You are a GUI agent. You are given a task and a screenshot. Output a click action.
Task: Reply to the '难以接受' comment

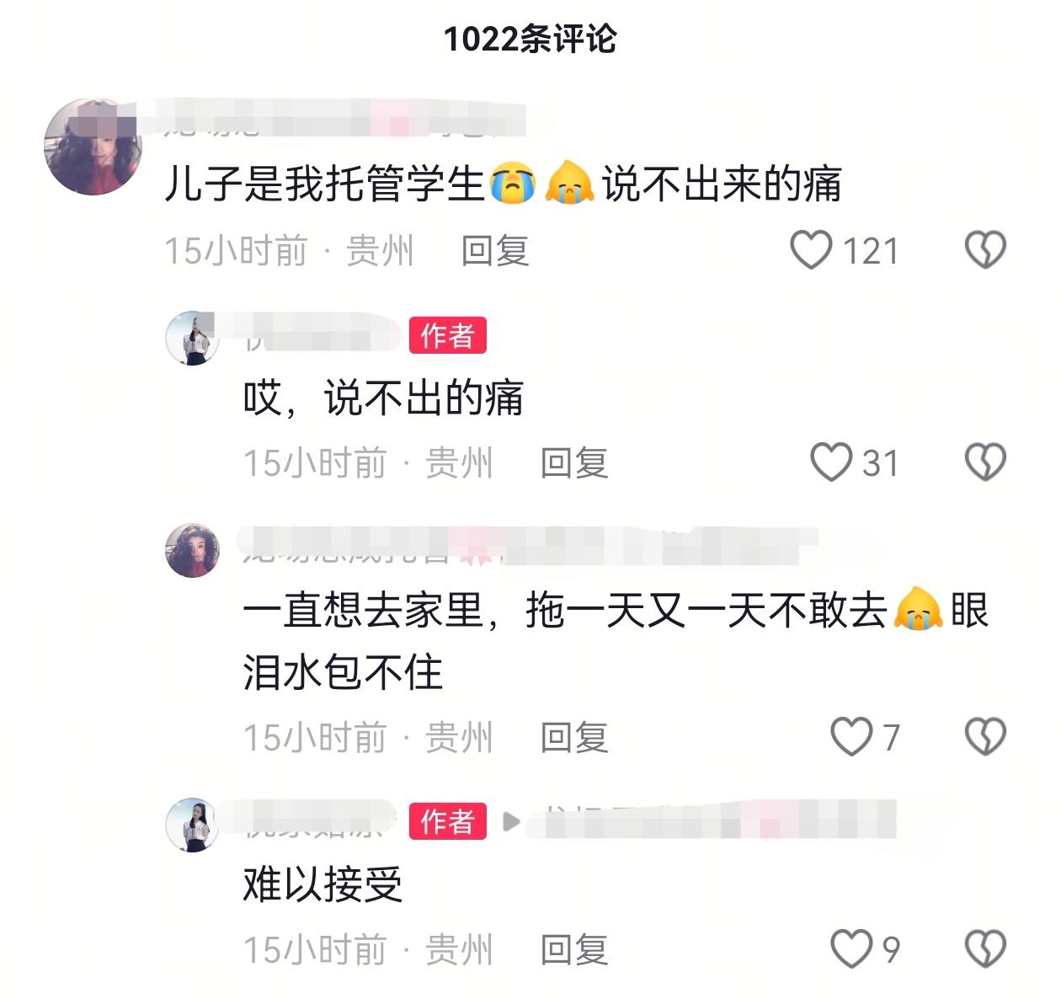[x=574, y=950]
